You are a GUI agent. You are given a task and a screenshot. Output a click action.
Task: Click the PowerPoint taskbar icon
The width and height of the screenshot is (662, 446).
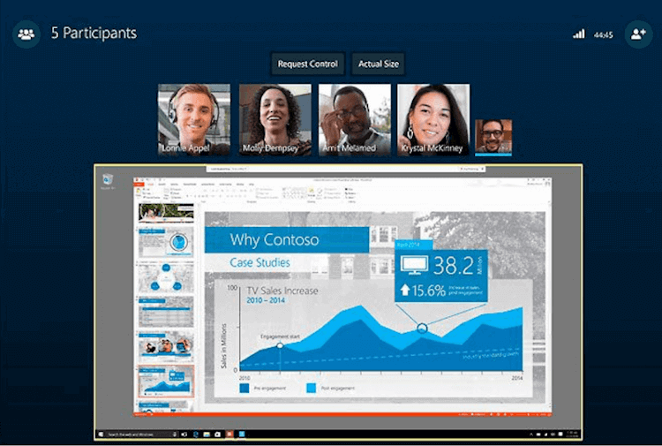(x=229, y=435)
